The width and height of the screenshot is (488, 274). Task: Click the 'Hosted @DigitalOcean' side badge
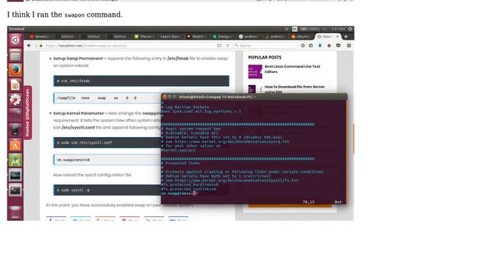point(27,113)
